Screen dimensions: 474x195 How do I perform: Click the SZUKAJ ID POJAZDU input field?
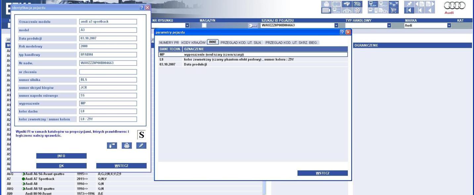[298, 25]
